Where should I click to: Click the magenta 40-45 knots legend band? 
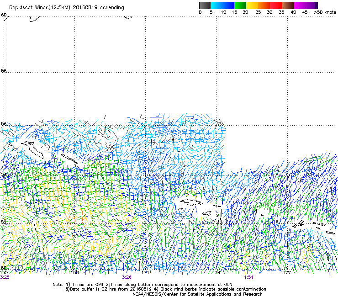[300, 5]
